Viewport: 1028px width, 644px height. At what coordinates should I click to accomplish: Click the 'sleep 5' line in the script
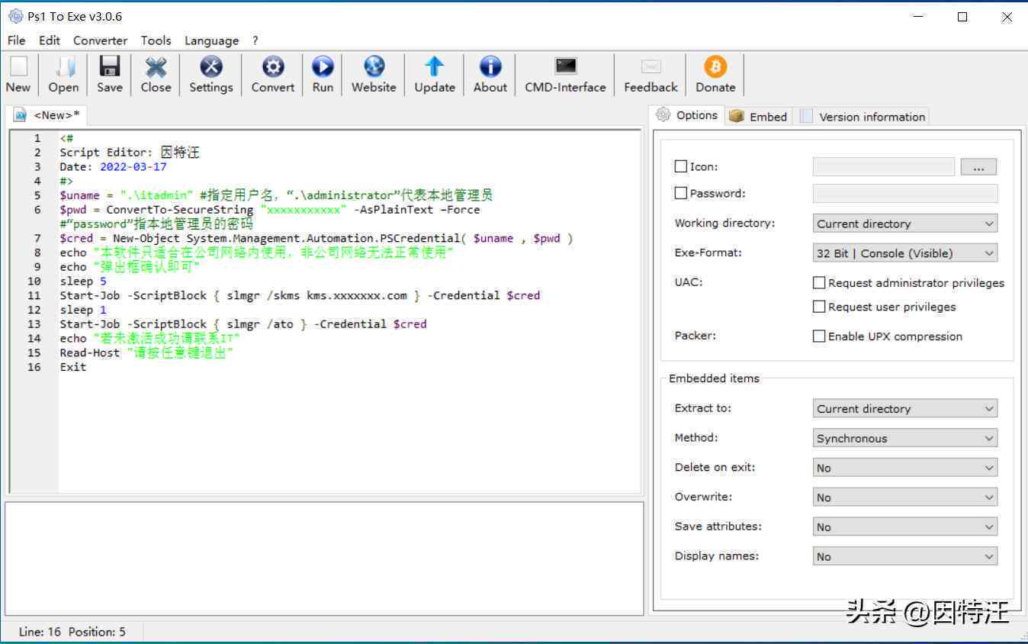click(83, 281)
